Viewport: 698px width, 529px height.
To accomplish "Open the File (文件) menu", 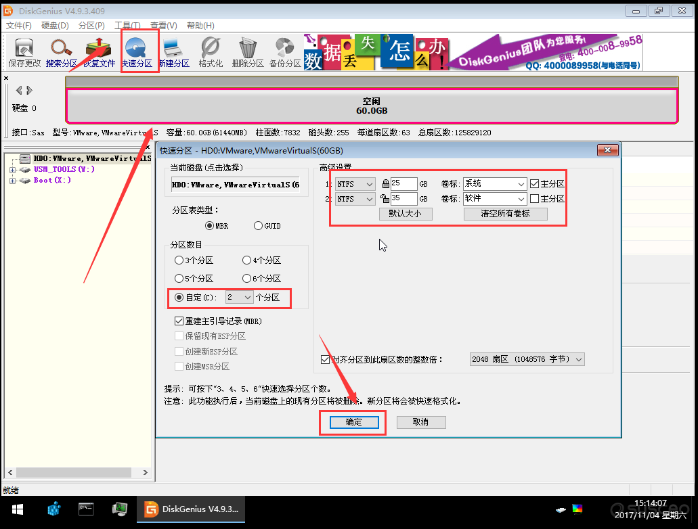I will (x=19, y=25).
